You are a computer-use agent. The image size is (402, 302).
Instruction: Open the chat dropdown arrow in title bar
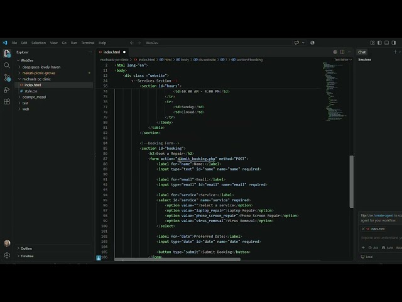tap(303, 43)
